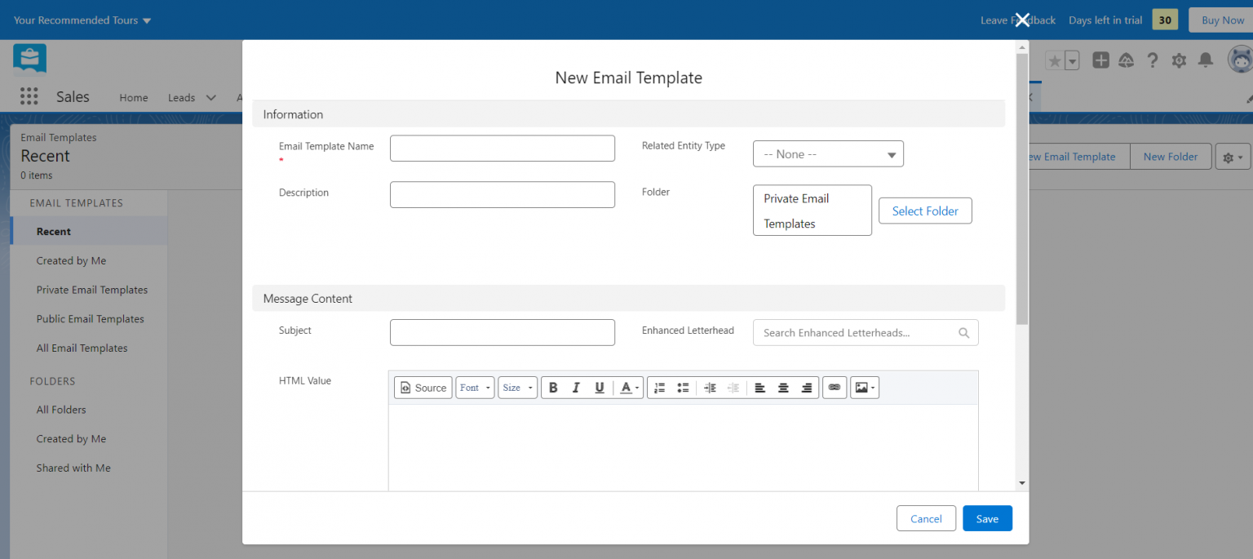Open the Font dropdown in the editor
Viewport: 1253px width, 559px height.
click(475, 387)
